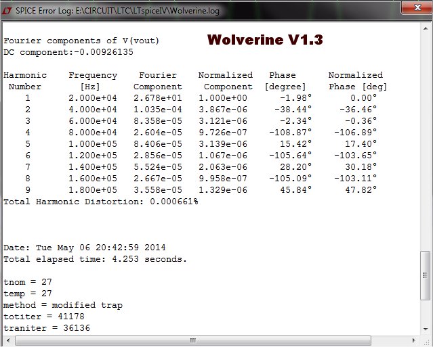Click the Date line 'Tue May 06 20:42:59 2014'
The width and height of the screenshot is (433, 347).
[x=85, y=248]
